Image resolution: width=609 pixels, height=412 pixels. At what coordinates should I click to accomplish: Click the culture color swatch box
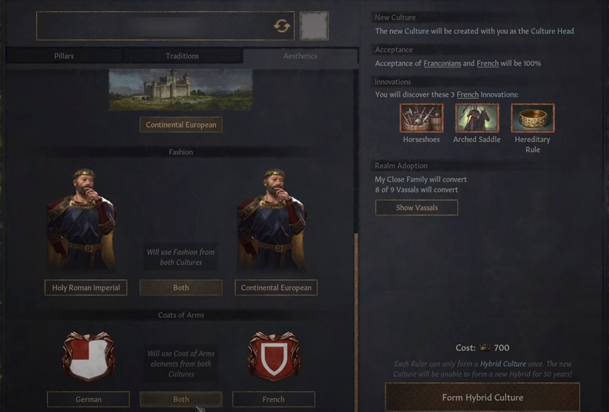314,26
